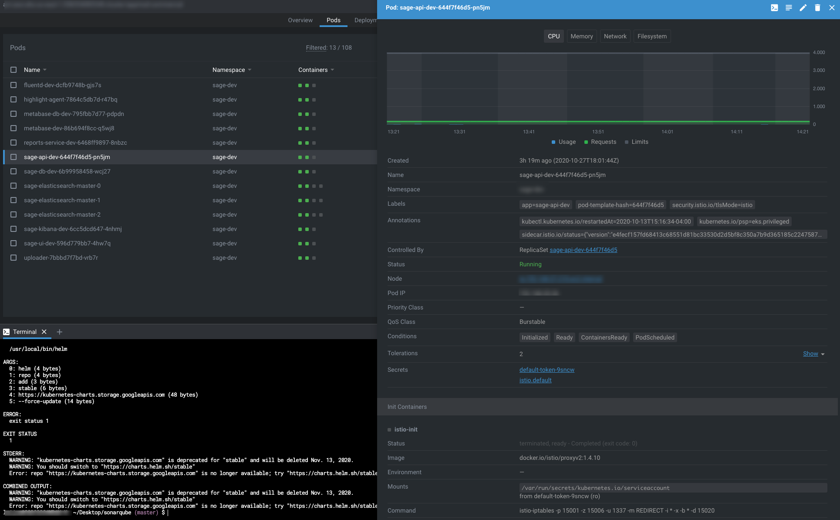Select the Memory metrics tab
The height and width of the screenshot is (520, 840).
pos(581,36)
